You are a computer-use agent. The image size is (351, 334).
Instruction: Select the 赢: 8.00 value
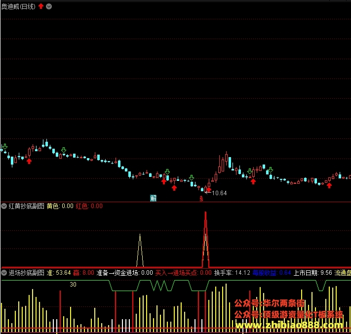click(83, 273)
